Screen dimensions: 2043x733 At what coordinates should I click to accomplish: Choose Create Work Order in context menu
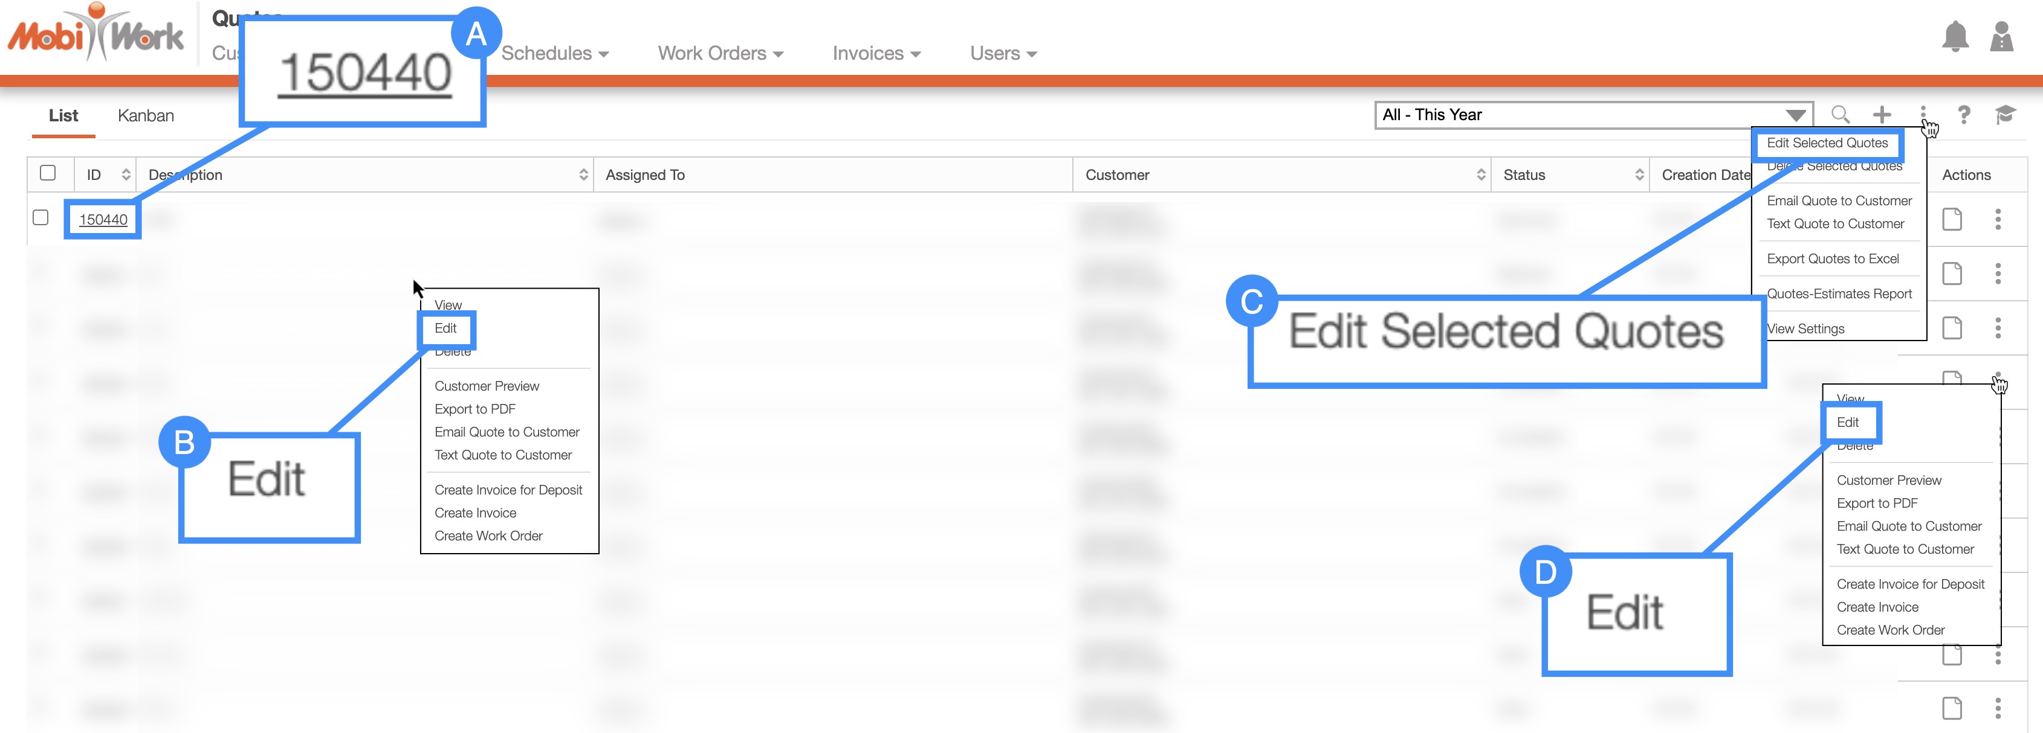(488, 536)
